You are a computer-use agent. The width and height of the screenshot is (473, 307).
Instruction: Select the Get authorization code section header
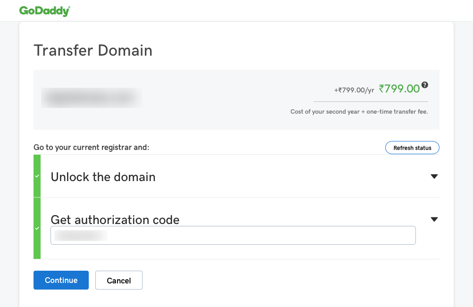click(115, 219)
